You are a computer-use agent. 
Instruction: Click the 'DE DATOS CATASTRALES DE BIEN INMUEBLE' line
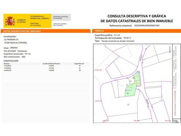(137, 21)
